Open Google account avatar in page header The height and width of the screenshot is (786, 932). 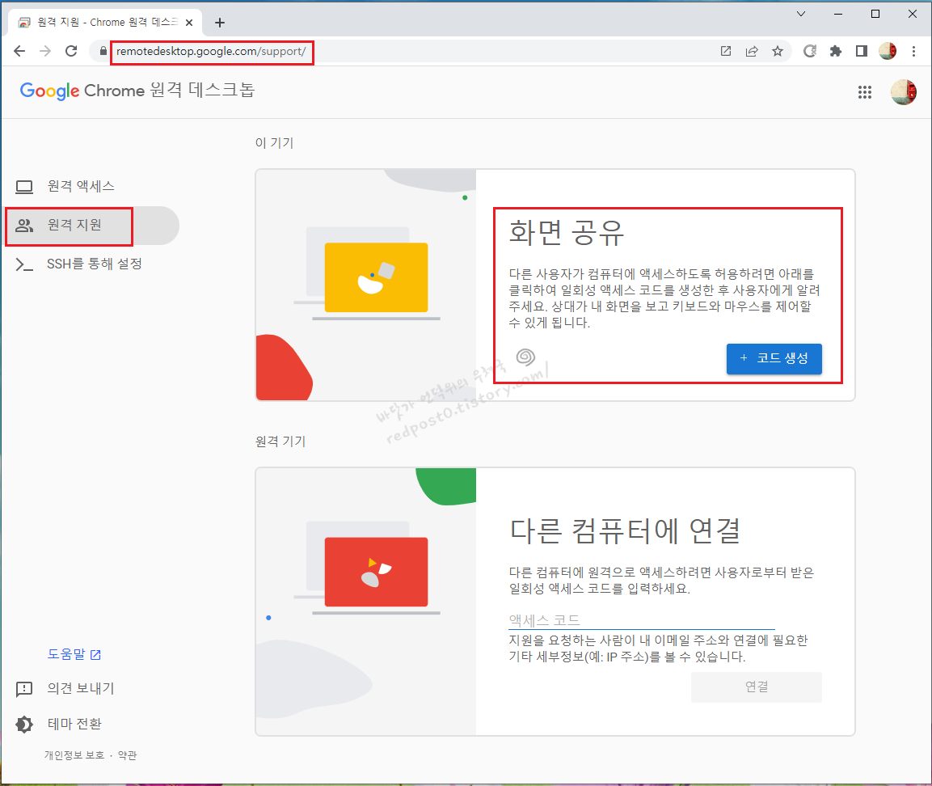tap(904, 92)
